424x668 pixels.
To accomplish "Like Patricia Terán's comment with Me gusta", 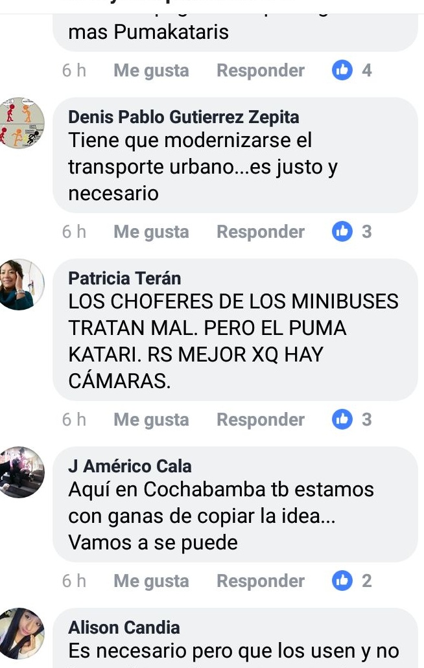I will tap(151, 420).
